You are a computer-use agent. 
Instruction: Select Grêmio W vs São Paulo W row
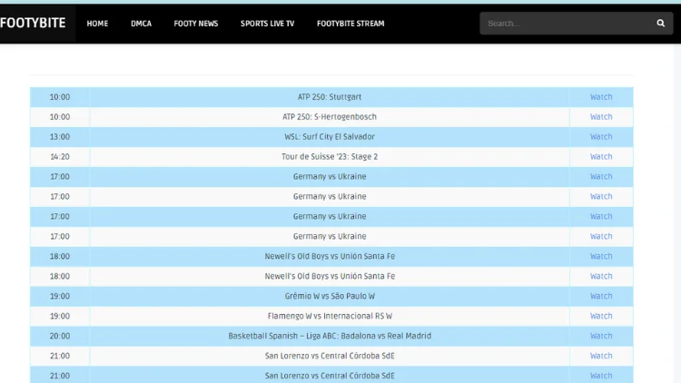tap(330, 297)
